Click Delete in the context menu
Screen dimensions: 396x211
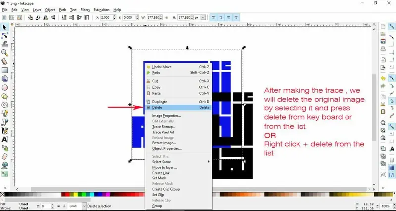[157, 107]
